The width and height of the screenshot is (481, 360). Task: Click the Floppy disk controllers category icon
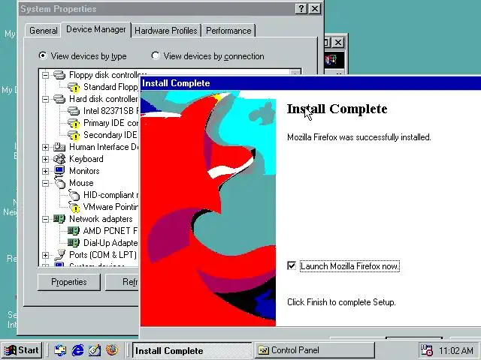[59, 75]
